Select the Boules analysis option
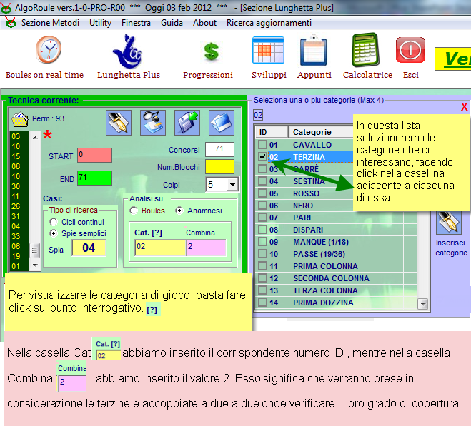The image size is (471, 426). [x=134, y=211]
